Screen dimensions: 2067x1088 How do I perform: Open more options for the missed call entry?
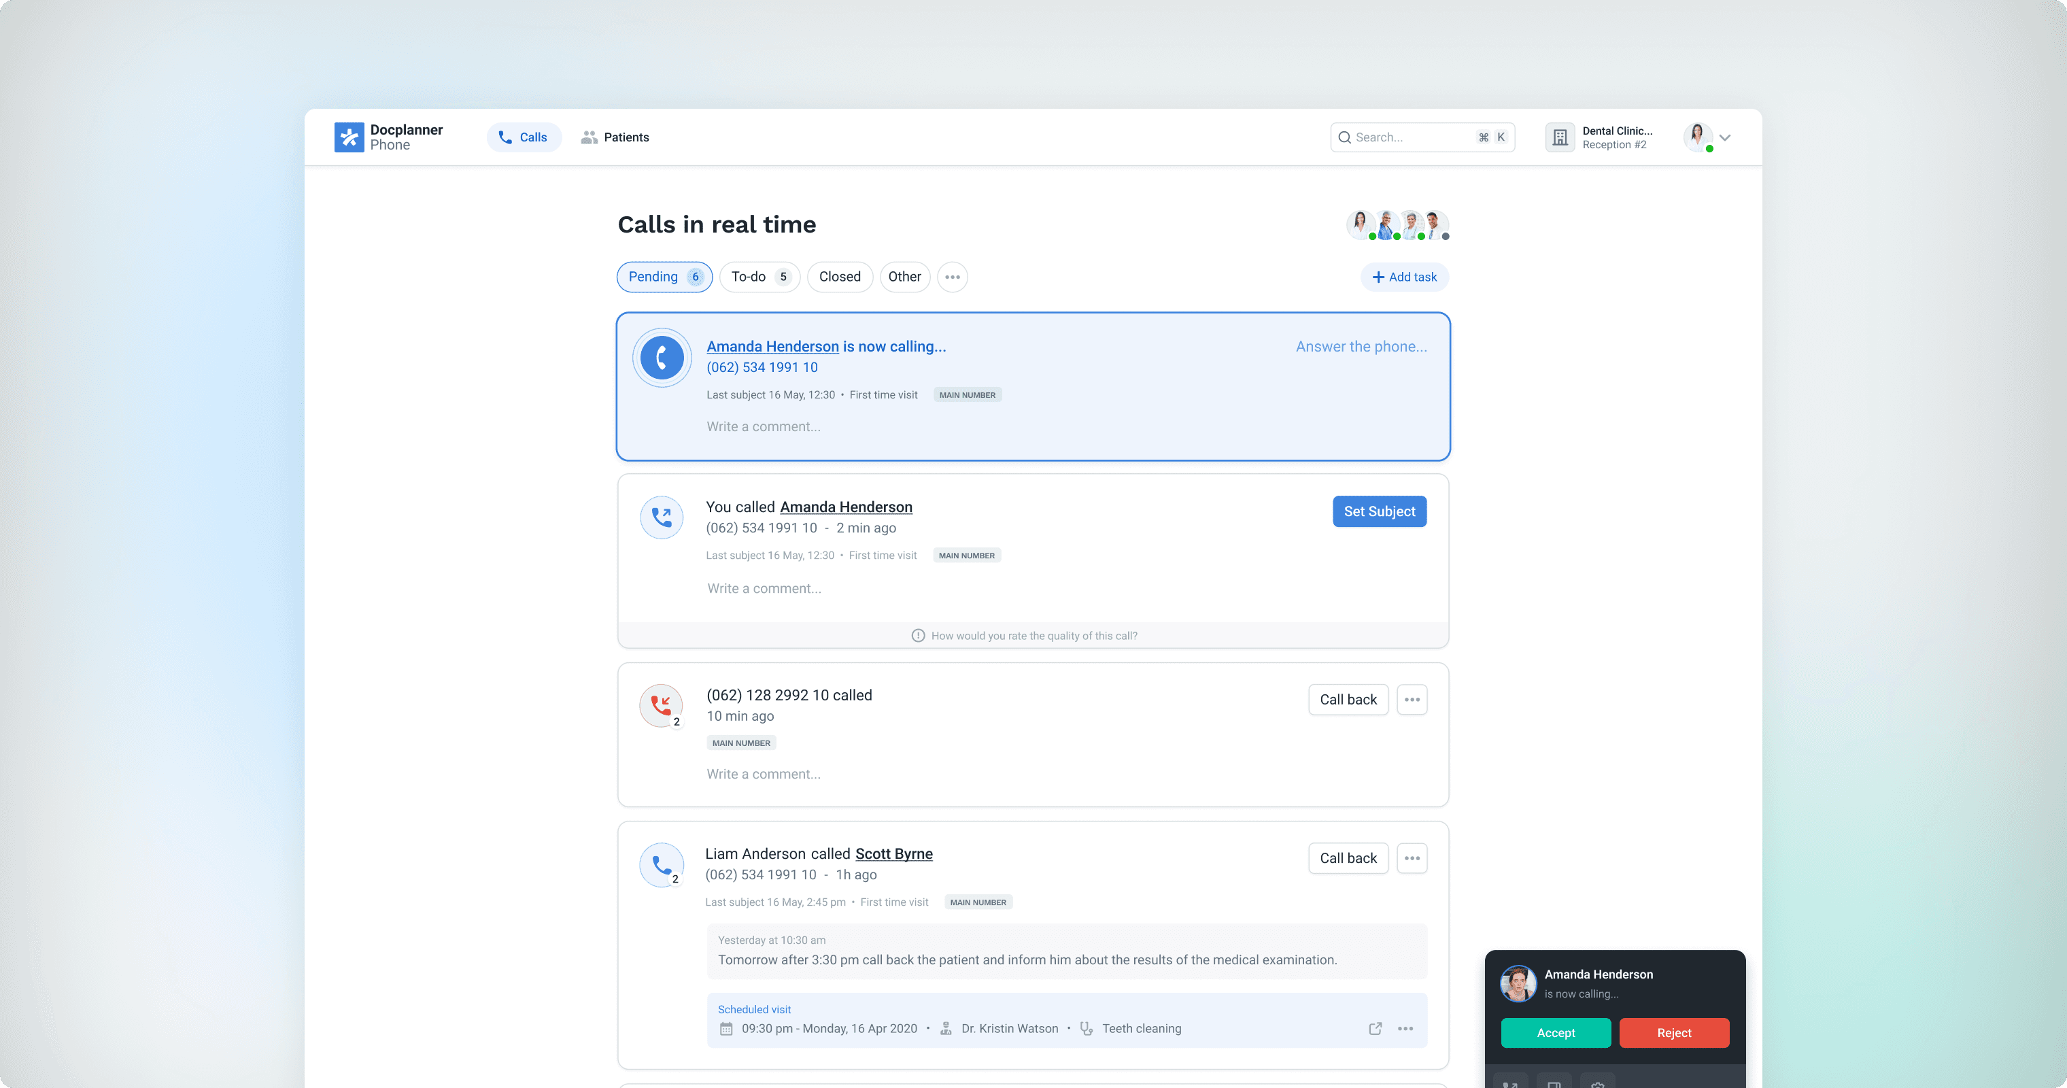[1412, 700]
